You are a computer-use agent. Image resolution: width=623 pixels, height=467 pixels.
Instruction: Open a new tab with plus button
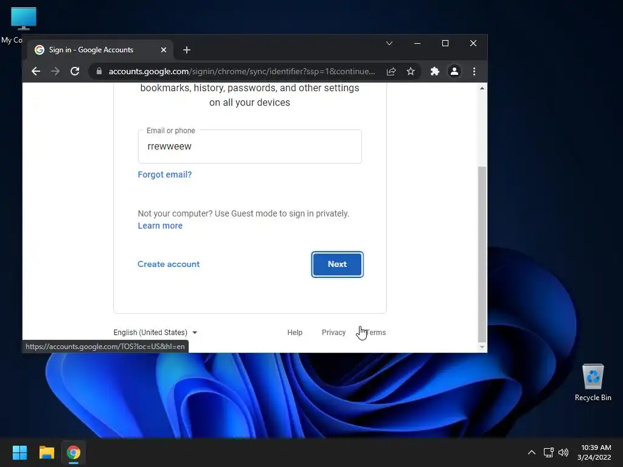(187, 50)
